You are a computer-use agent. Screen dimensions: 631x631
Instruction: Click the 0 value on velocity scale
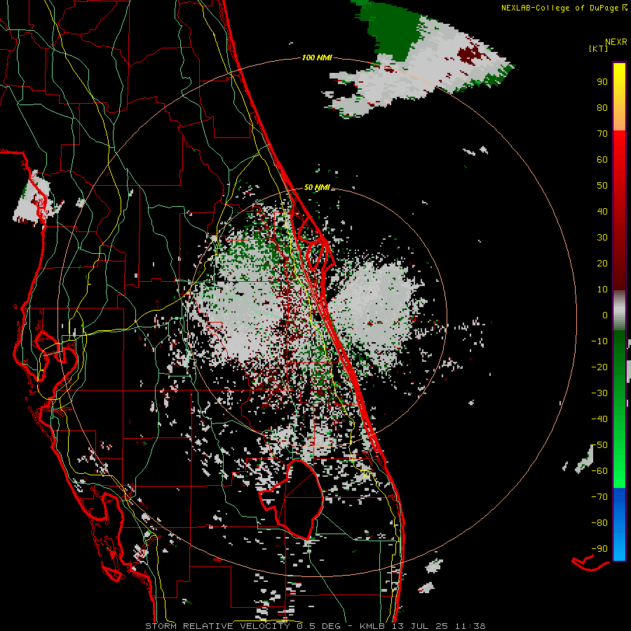click(605, 315)
